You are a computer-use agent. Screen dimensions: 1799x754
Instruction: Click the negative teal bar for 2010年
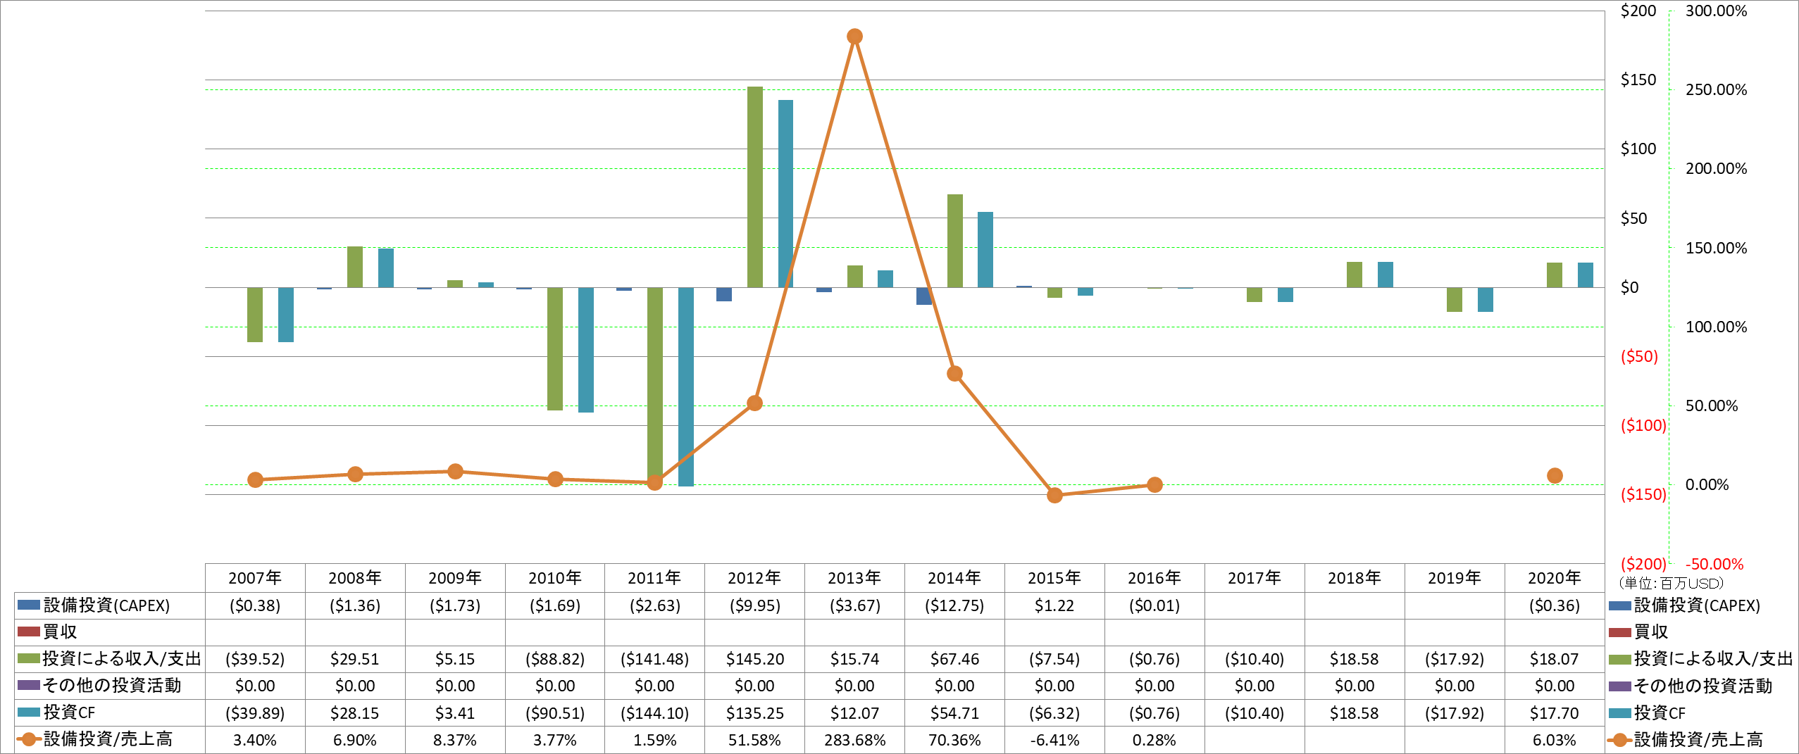click(x=586, y=350)
